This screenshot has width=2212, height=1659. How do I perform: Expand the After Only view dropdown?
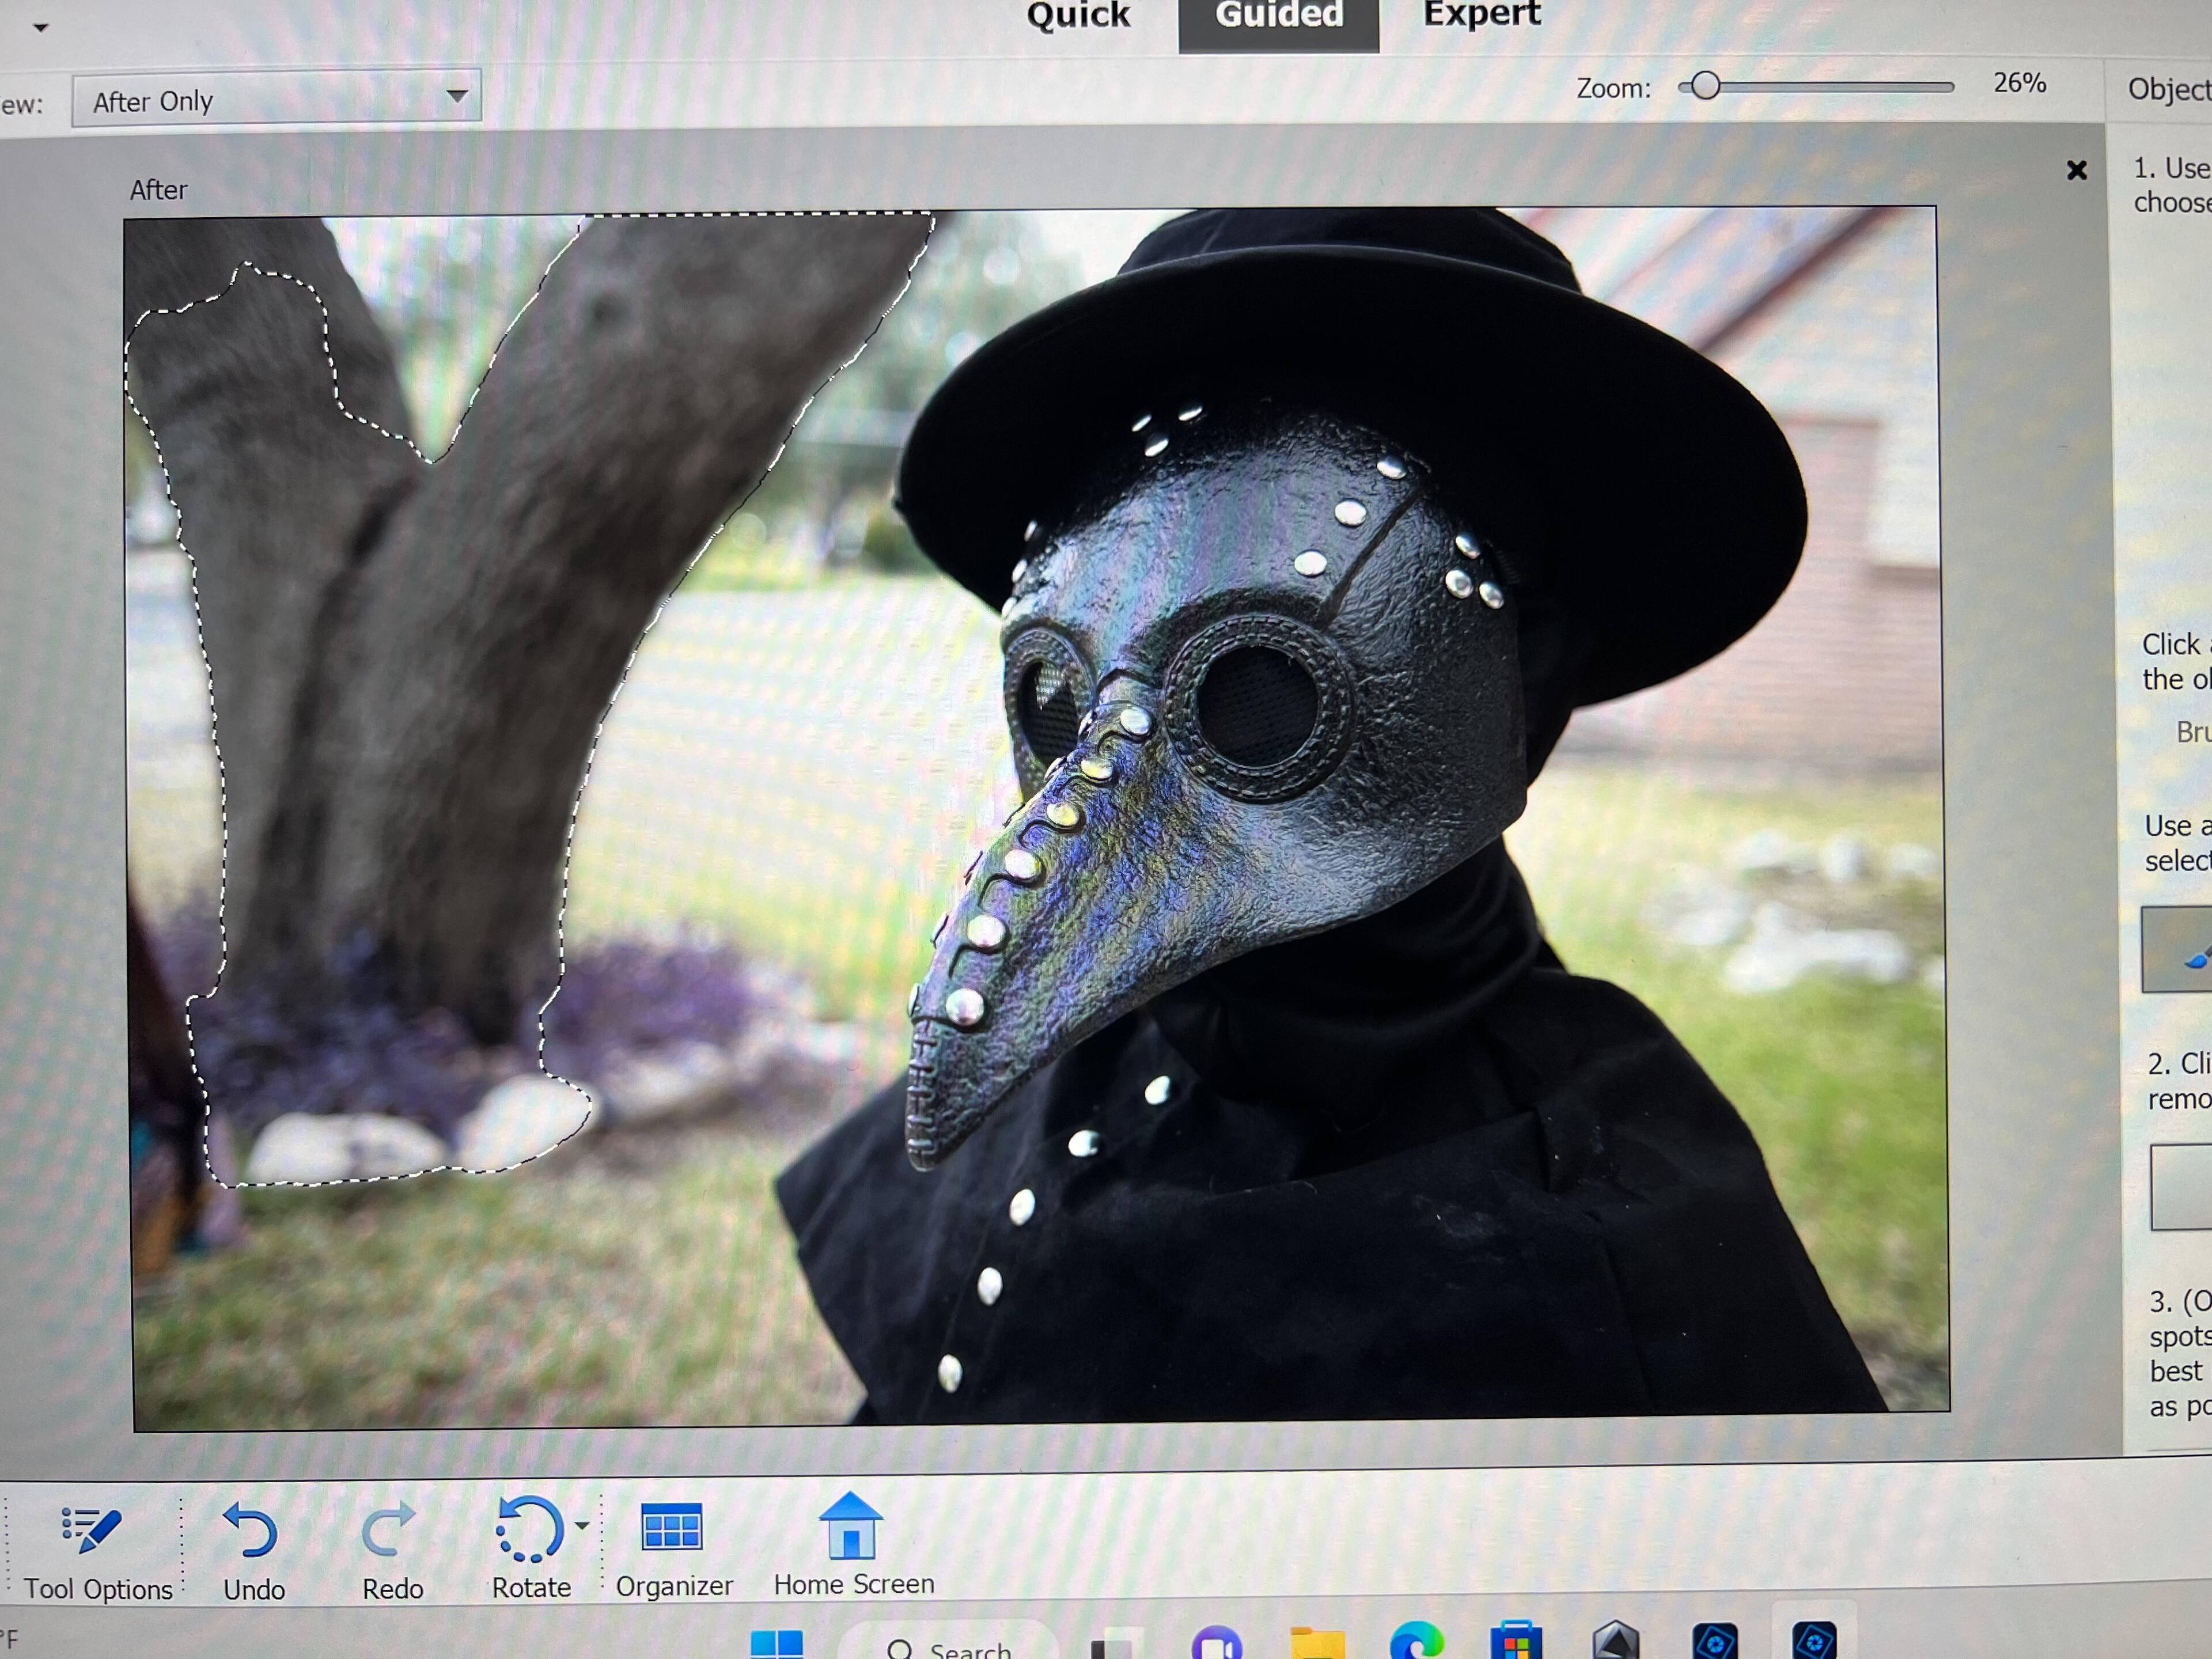pos(457,96)
